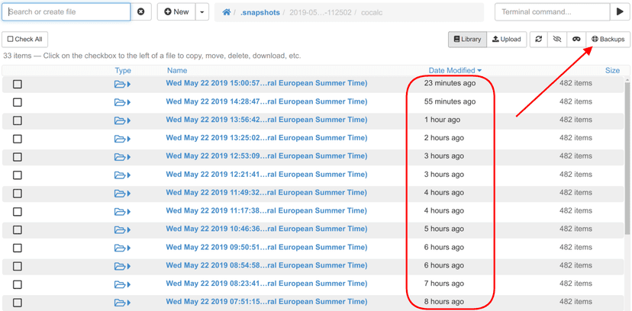
Task: Run the terminal command with play button
Action: (620, 12)
